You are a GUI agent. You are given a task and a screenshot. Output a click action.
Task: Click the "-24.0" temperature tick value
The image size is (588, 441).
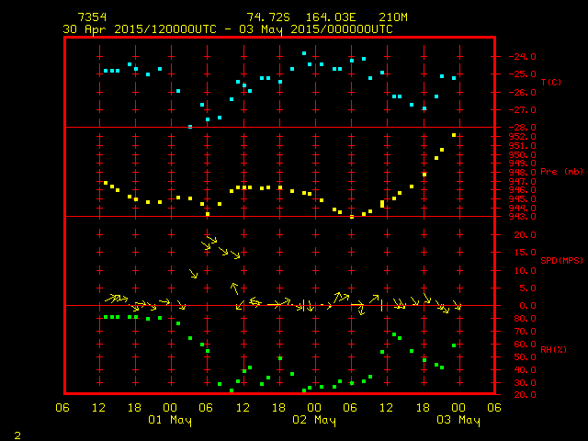pos(522,57)
